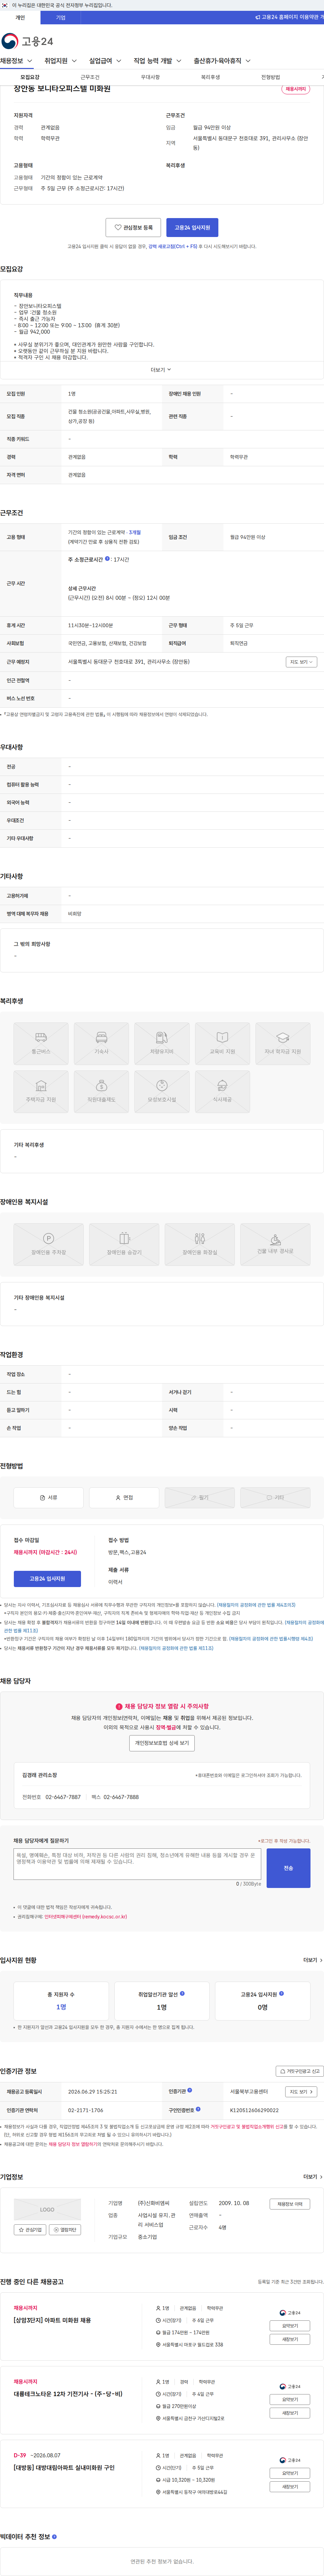The image size is (324, 2576).
Task: Open the 대륭테크노타운 12차 기전기사 posting
Action: coord(68,2394)
